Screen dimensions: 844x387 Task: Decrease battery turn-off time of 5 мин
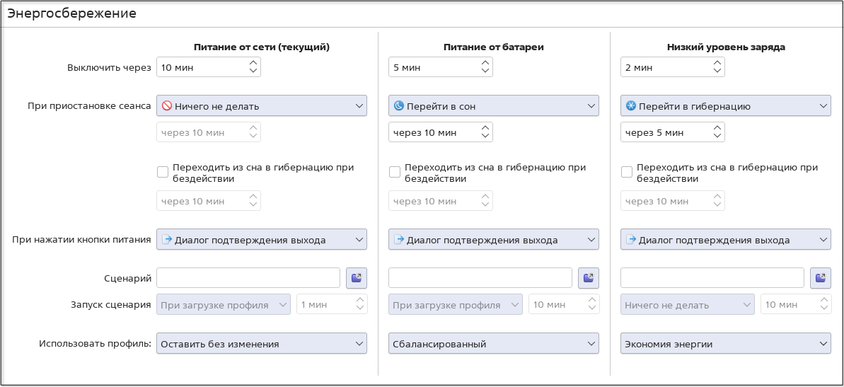[x=485, y=71]
